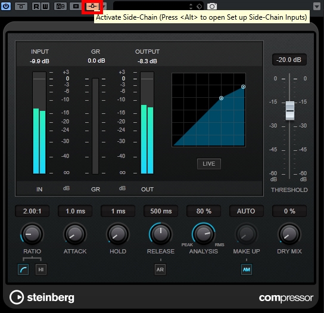Click the gain reduction GR meter

95,126
